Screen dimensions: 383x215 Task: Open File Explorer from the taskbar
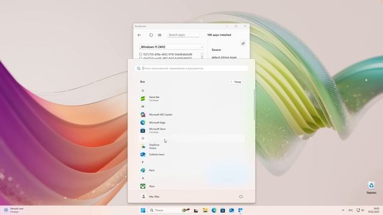205,210
